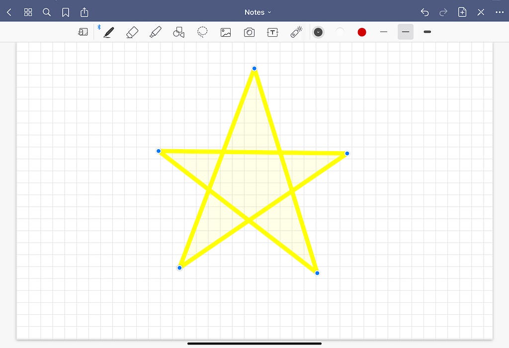Select the Camera tool
Image resolution: width=509 pixels, height=348 pixels.
tap(249, 31)
